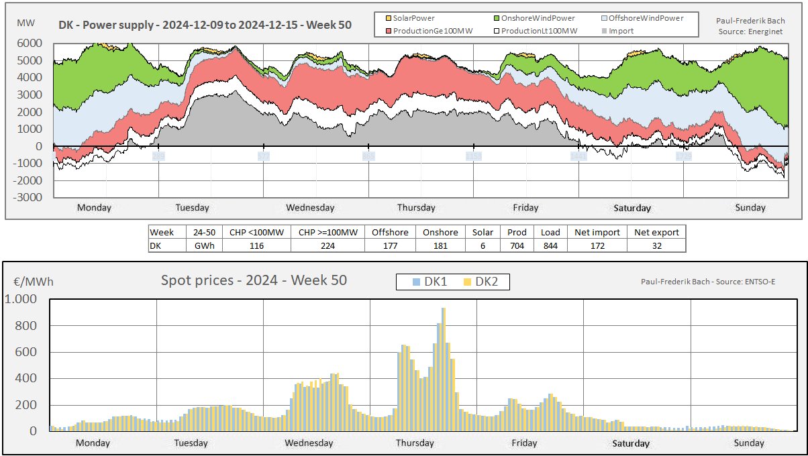This screenshot has width=808, height=456.
Task: Click the Spot prices 2024 Week 50 title
Action: pyautogui.click(x=254, y=280)
